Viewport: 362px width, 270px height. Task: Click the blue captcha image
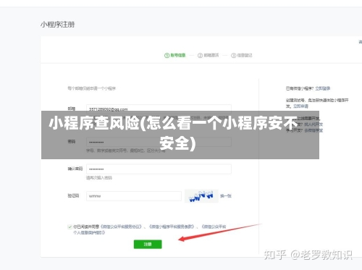201,196
